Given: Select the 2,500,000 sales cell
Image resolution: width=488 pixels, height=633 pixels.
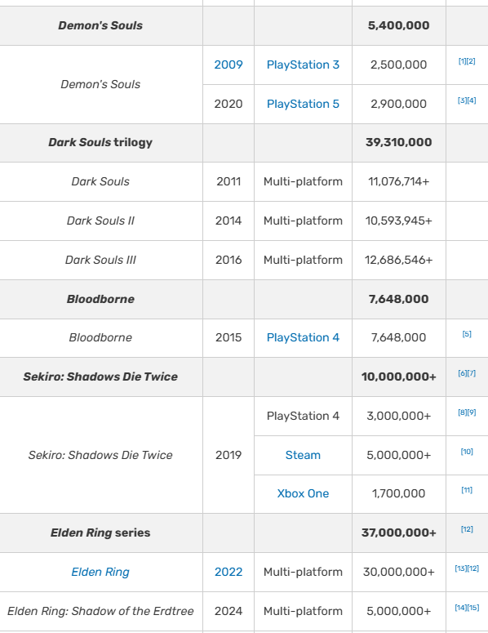Looking at the screenshot, I should (x=398, y=65).
